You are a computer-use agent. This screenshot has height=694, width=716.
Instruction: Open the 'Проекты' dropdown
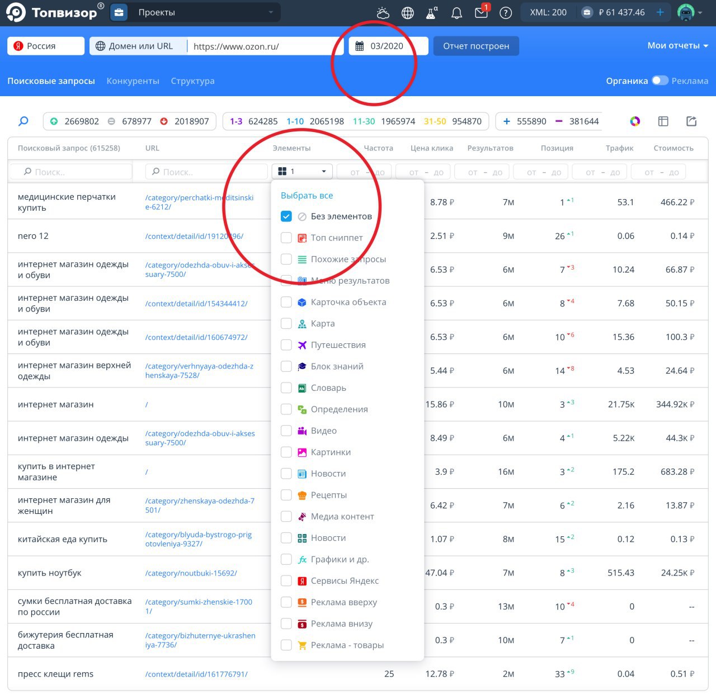(x=204, y=12)
